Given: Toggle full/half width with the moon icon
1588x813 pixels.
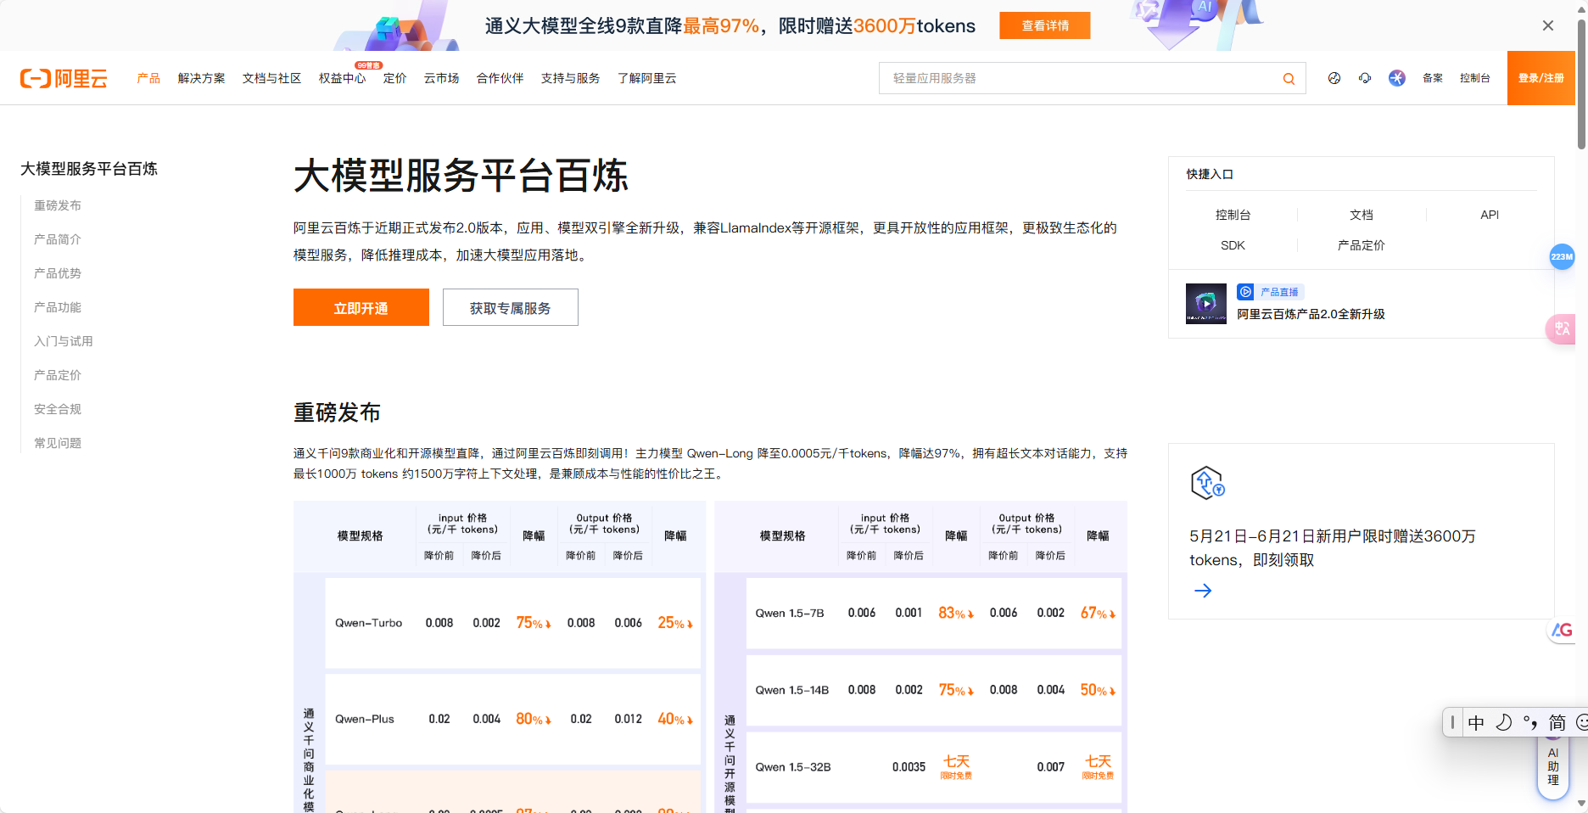Looking at the screenshot, I should (x=1503, y=722).
